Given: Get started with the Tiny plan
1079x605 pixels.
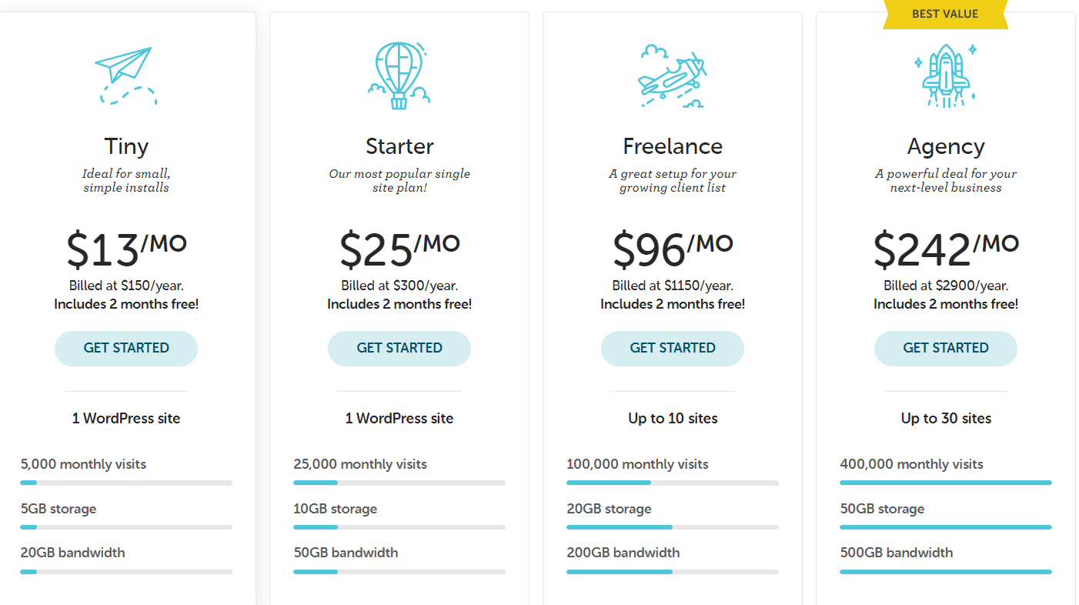Looking at the screenshot, I should [x=126, y=348].
